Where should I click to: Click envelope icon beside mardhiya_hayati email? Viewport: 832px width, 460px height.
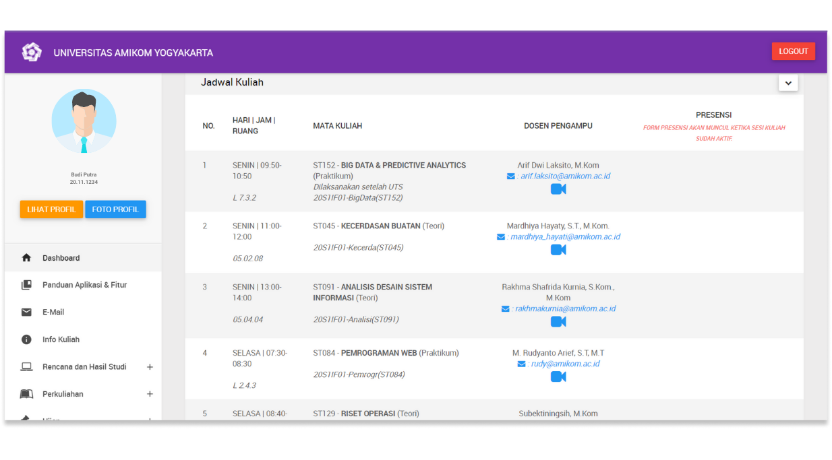tap(501, 237)
